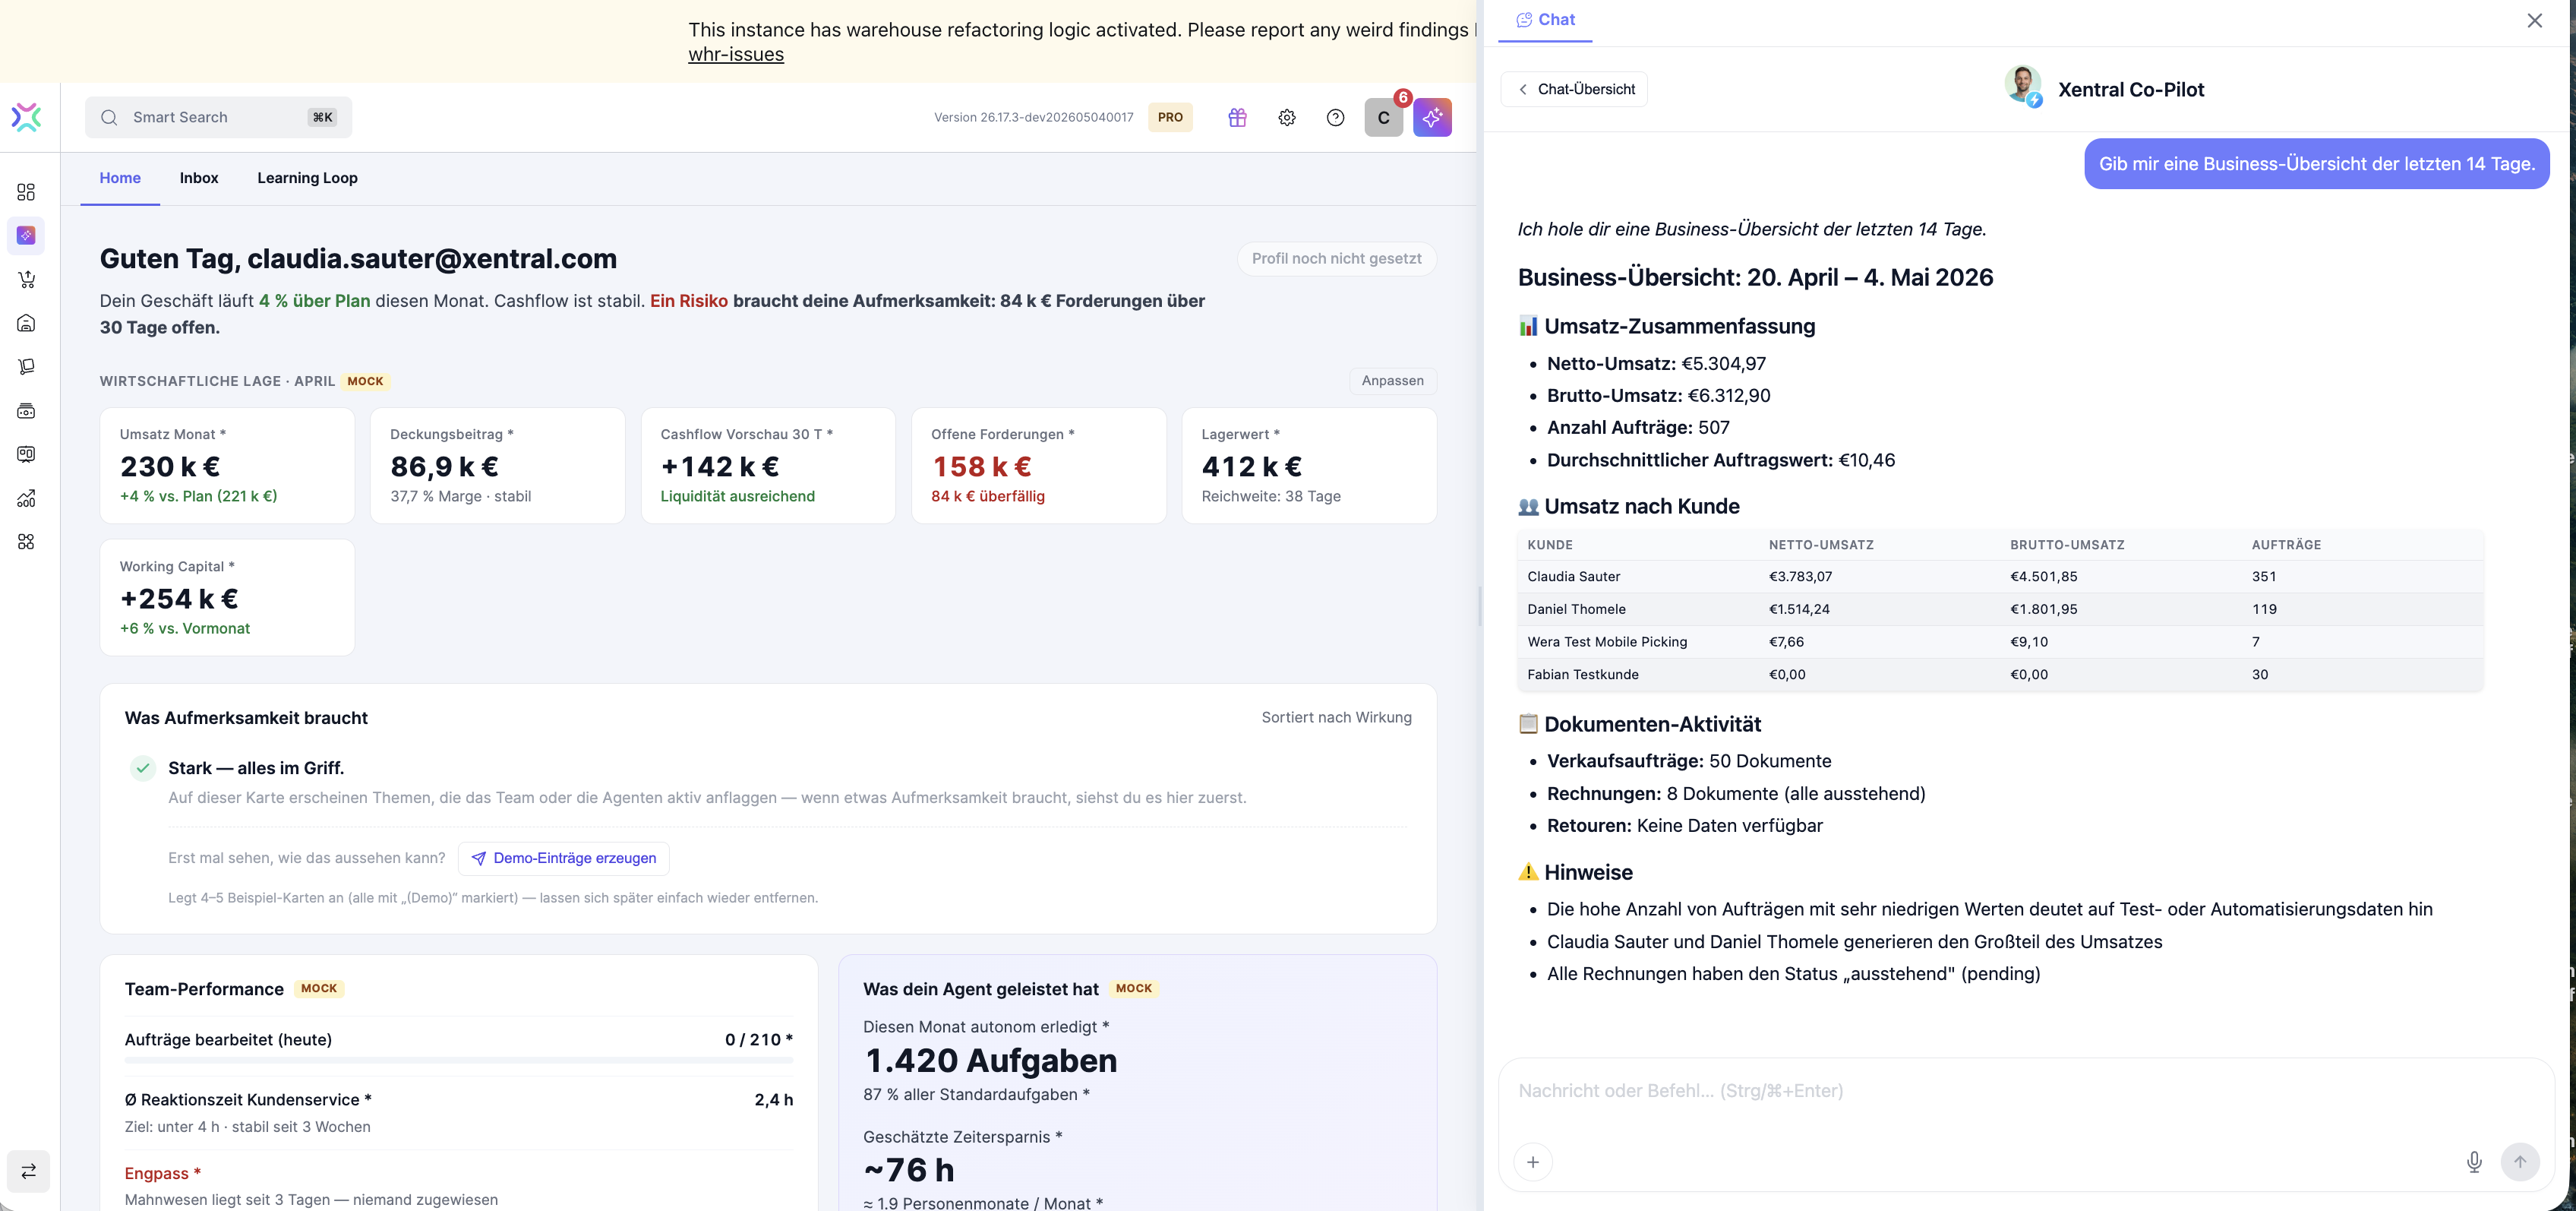Viewport: 2576px width, 1211px height.
Task: Open the whr-issues link
Action: pos(736,55)
